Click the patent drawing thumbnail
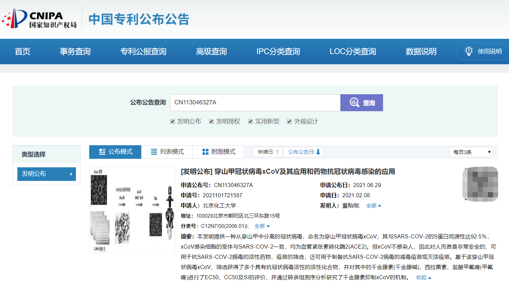Screen dimensions: 509x286 click(x=132, y=210)
